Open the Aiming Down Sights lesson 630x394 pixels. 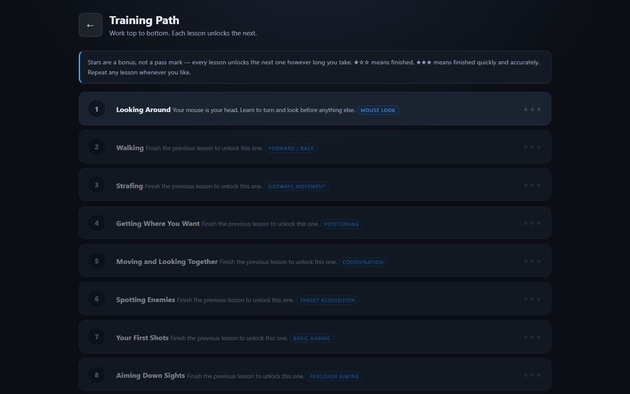click(315, 375)
